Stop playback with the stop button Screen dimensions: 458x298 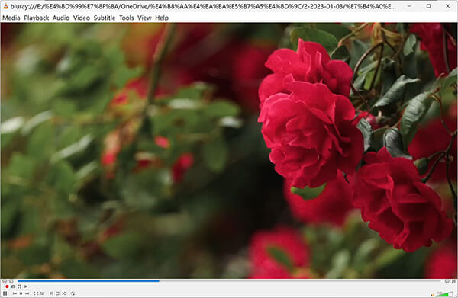21,293
